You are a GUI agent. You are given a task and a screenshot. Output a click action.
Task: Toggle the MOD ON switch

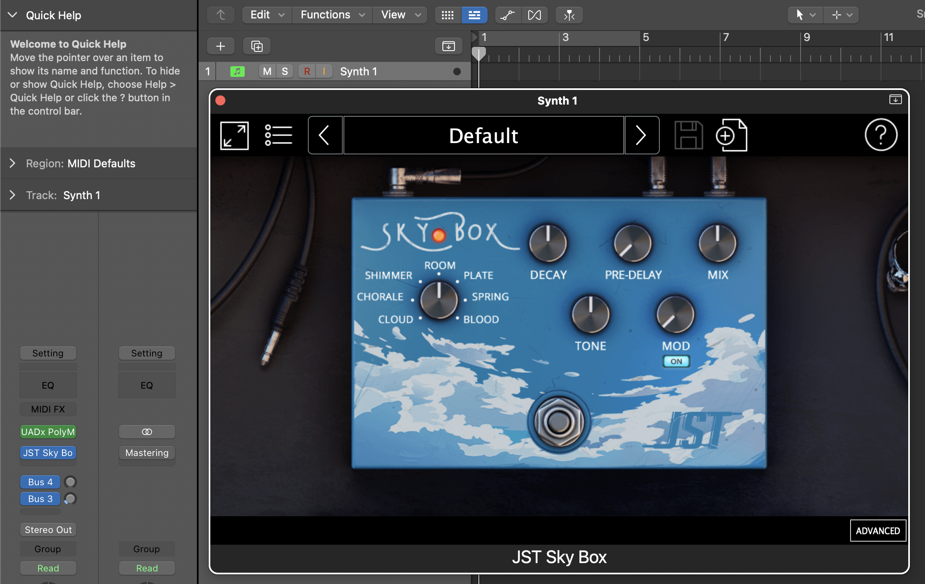(676, 361)
